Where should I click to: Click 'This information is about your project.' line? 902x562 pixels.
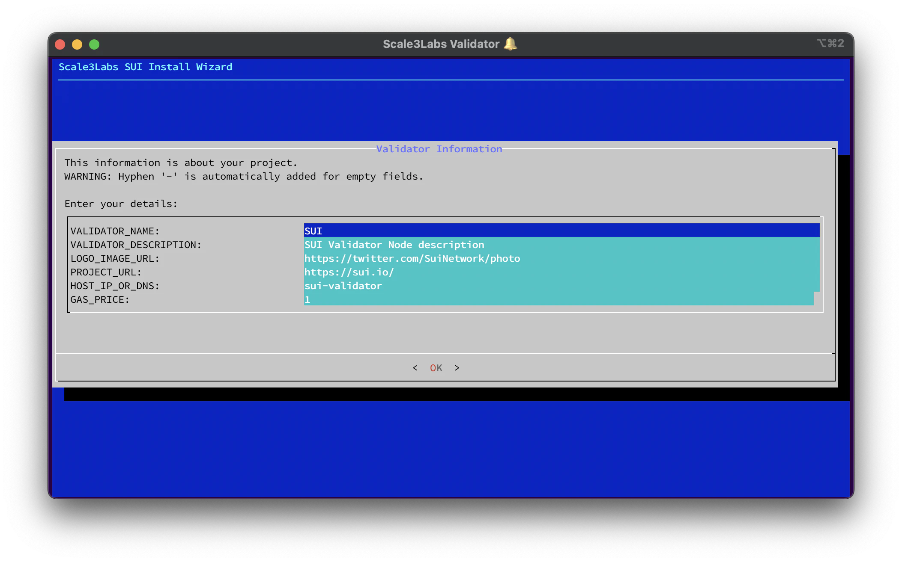pyautogui.click(x=181, y=163)
